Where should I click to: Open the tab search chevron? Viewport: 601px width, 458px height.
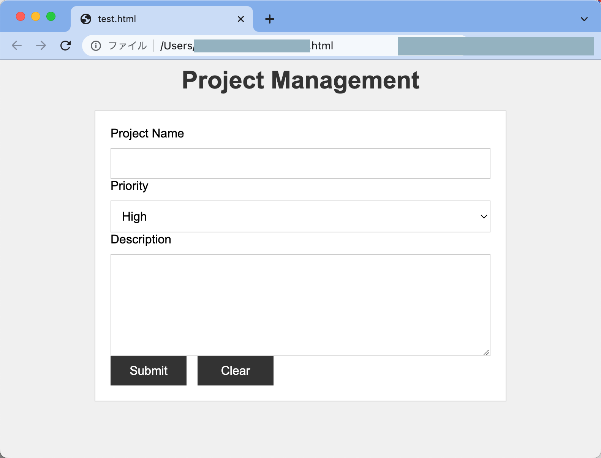pyautogui.click(x=584, y=19)
